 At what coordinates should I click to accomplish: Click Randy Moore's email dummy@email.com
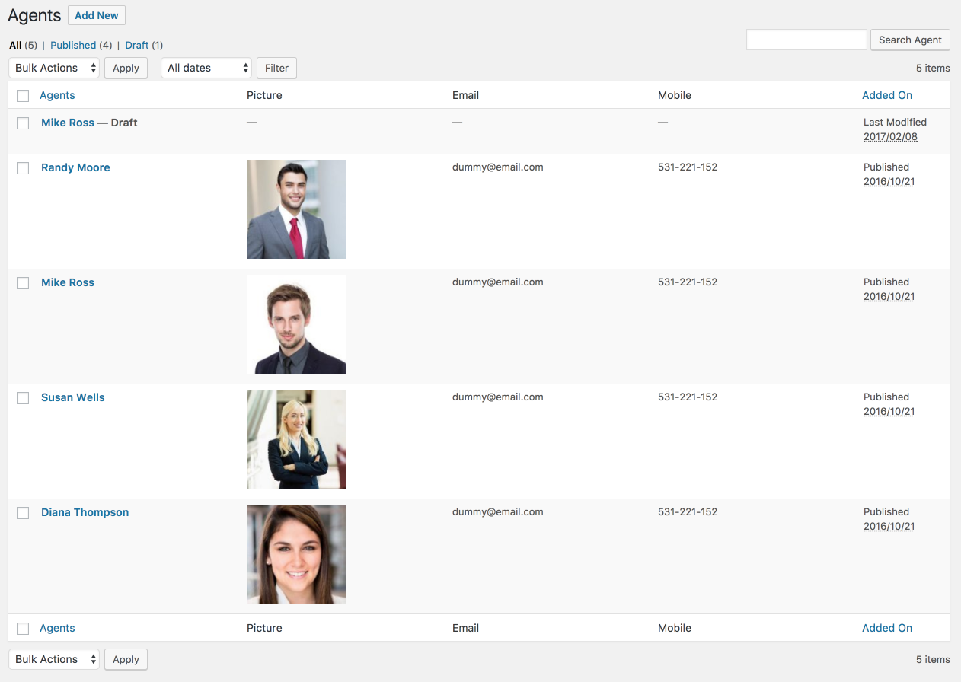point(498,167)
